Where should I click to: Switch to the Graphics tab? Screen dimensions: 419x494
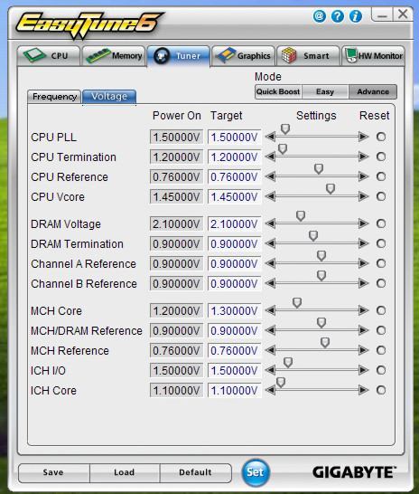coord(243,56)
